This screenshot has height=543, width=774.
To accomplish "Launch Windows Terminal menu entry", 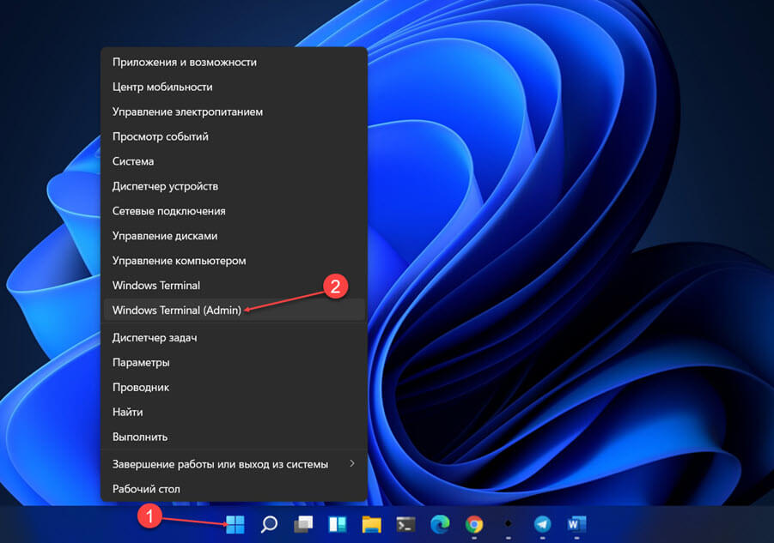I will pos(234,286).
